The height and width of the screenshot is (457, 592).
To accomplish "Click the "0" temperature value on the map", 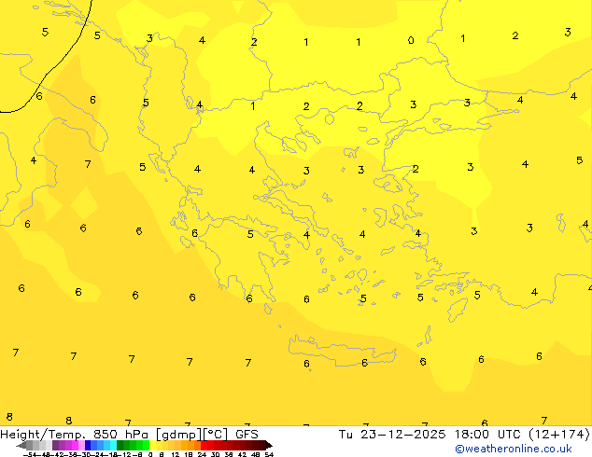I will 411,40.
